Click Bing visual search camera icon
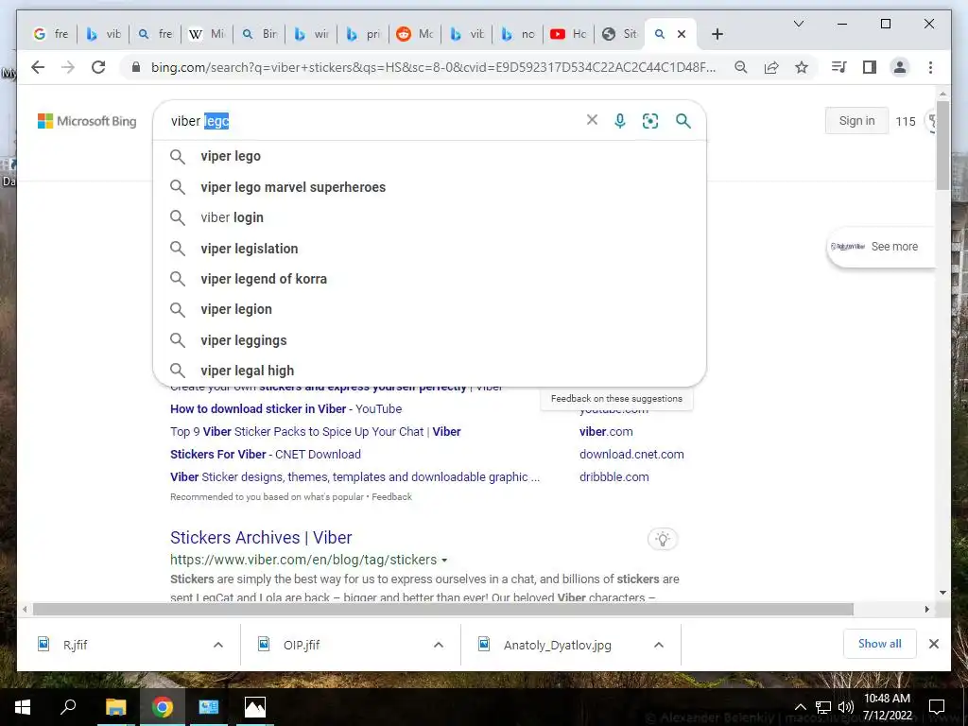Viewport: 968px width, 726px height. point(650,121)
